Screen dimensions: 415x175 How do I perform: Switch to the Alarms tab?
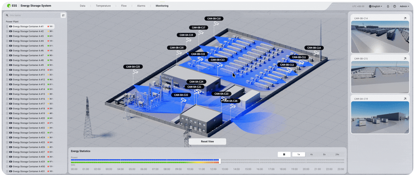pos(141,6)
